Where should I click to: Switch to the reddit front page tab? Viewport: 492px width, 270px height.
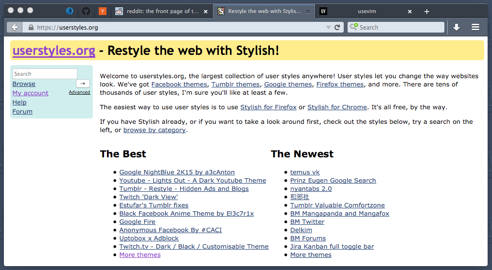tap(162, 11)
